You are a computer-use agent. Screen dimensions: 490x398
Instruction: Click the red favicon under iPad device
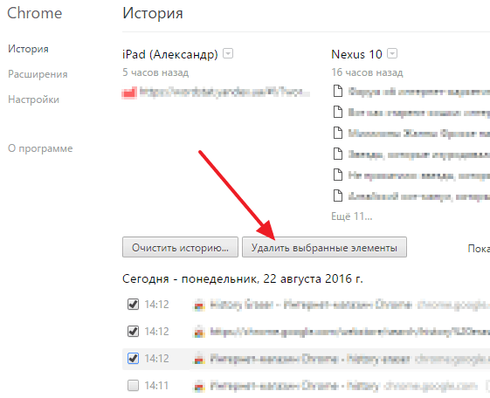(x=129, y=93)
